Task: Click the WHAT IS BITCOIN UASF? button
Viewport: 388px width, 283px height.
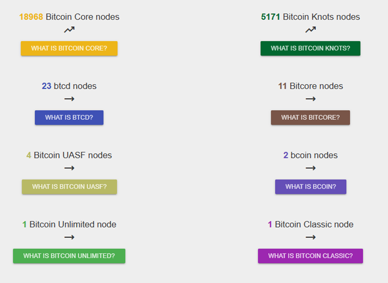Action: pos(69,186)
